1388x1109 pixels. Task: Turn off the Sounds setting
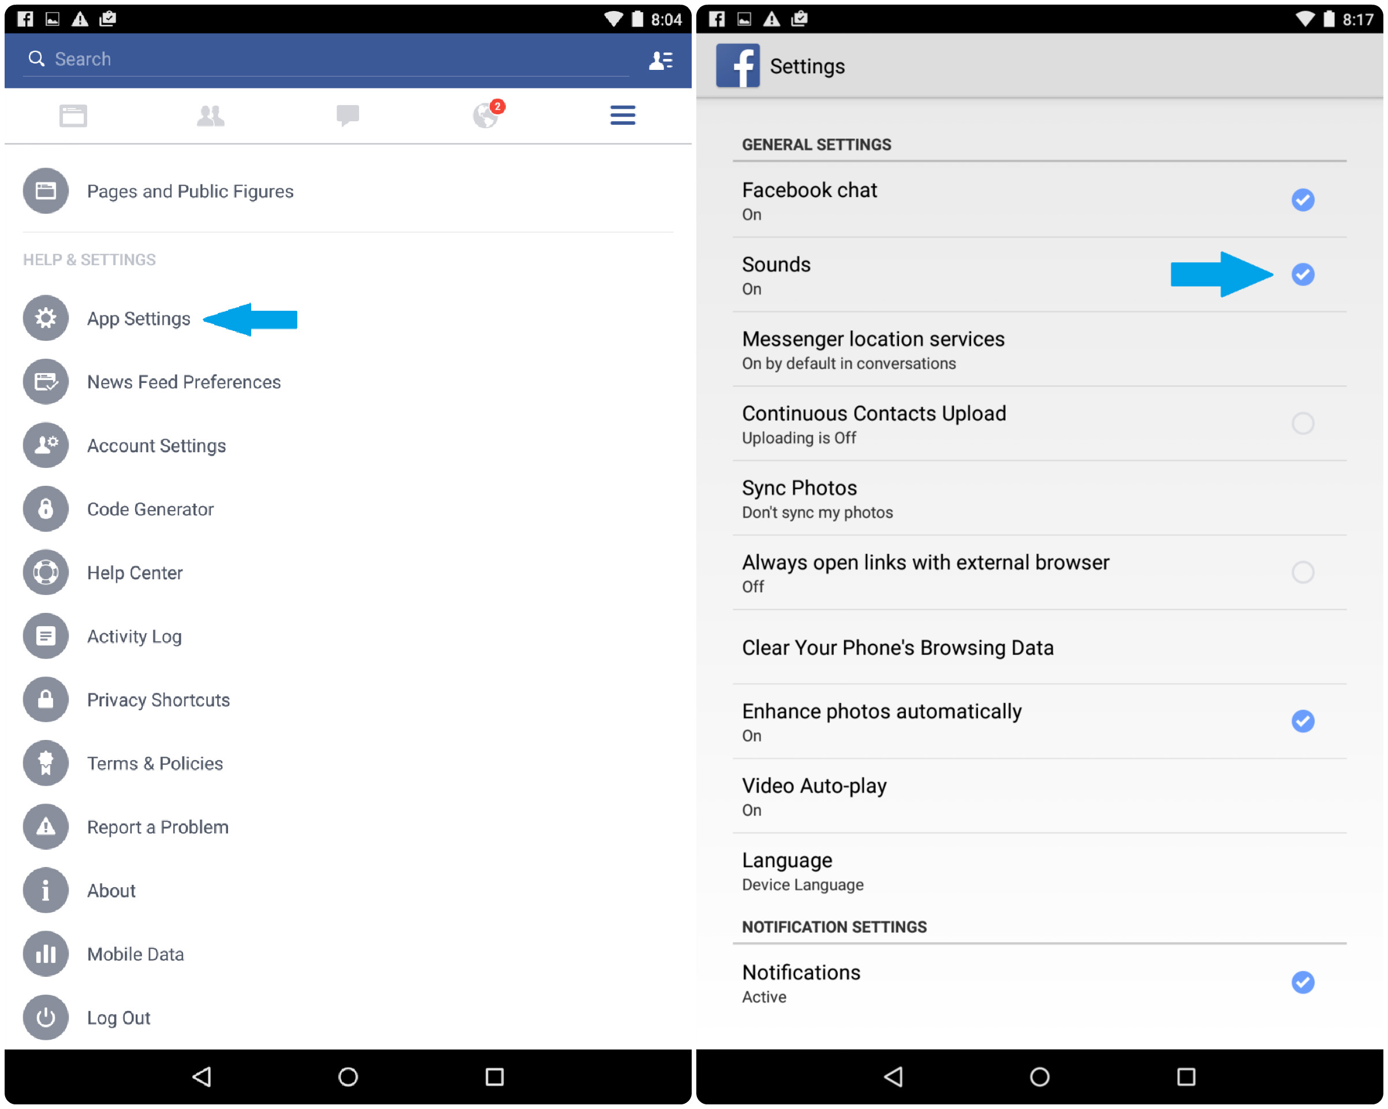tap(1303, 275)
